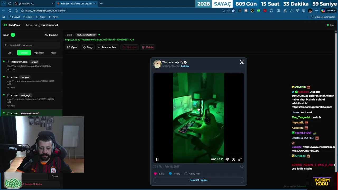Open the Sosyal bookmarks folder
This screenshot has height=190, width=338.
[15, 17]
